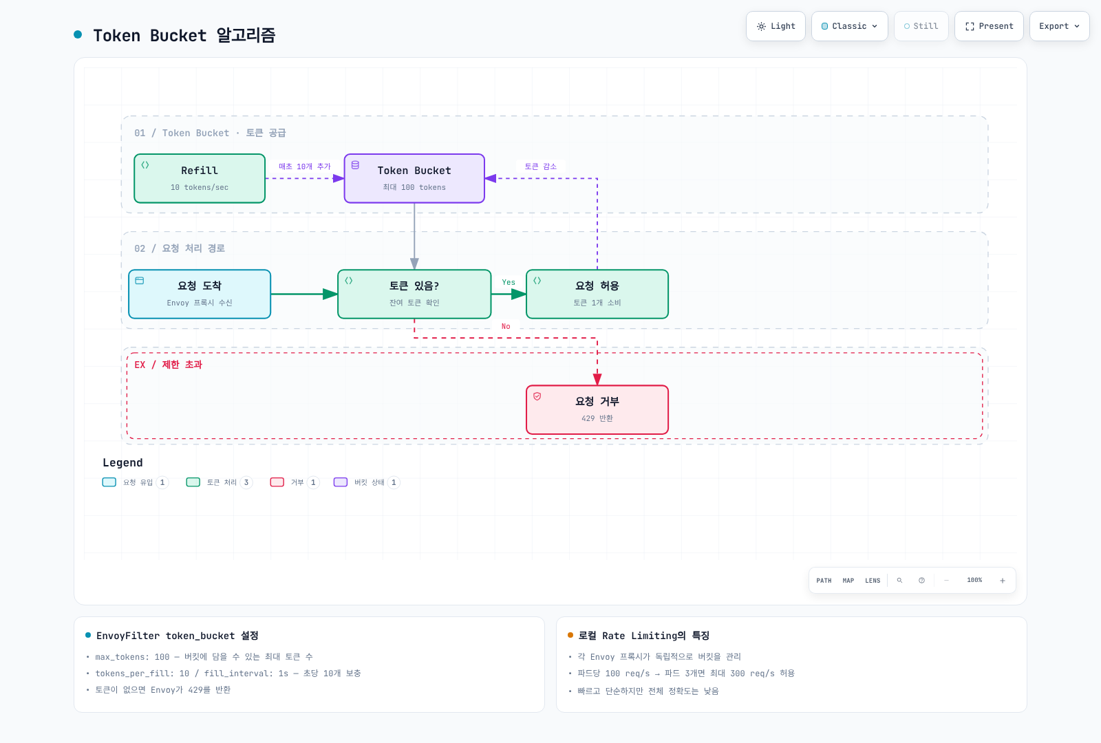This screenshot has height=743, width=1101.
Task: Switch to the PATH mode tab
Action: pyautogui.click(x=824, y=581)
